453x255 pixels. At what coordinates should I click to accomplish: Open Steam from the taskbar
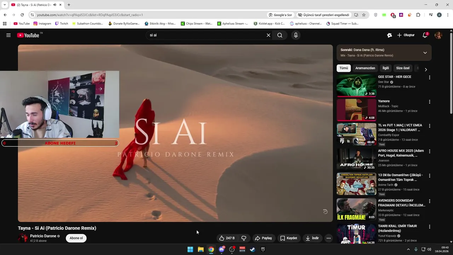253,249
